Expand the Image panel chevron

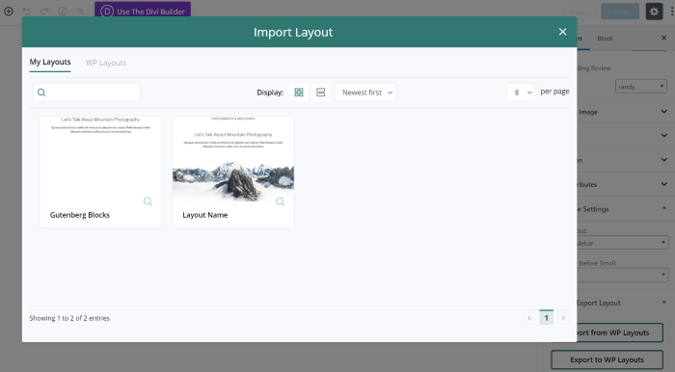pos(663,112)
